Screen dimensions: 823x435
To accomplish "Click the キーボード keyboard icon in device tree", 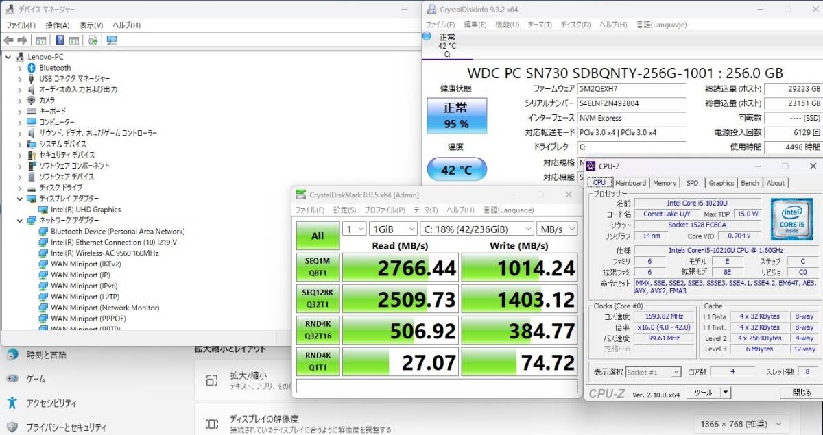I will point(32,111).
